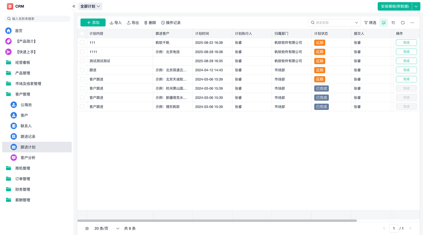Expand the 市场及线索管理 folder

coord(37,84)
